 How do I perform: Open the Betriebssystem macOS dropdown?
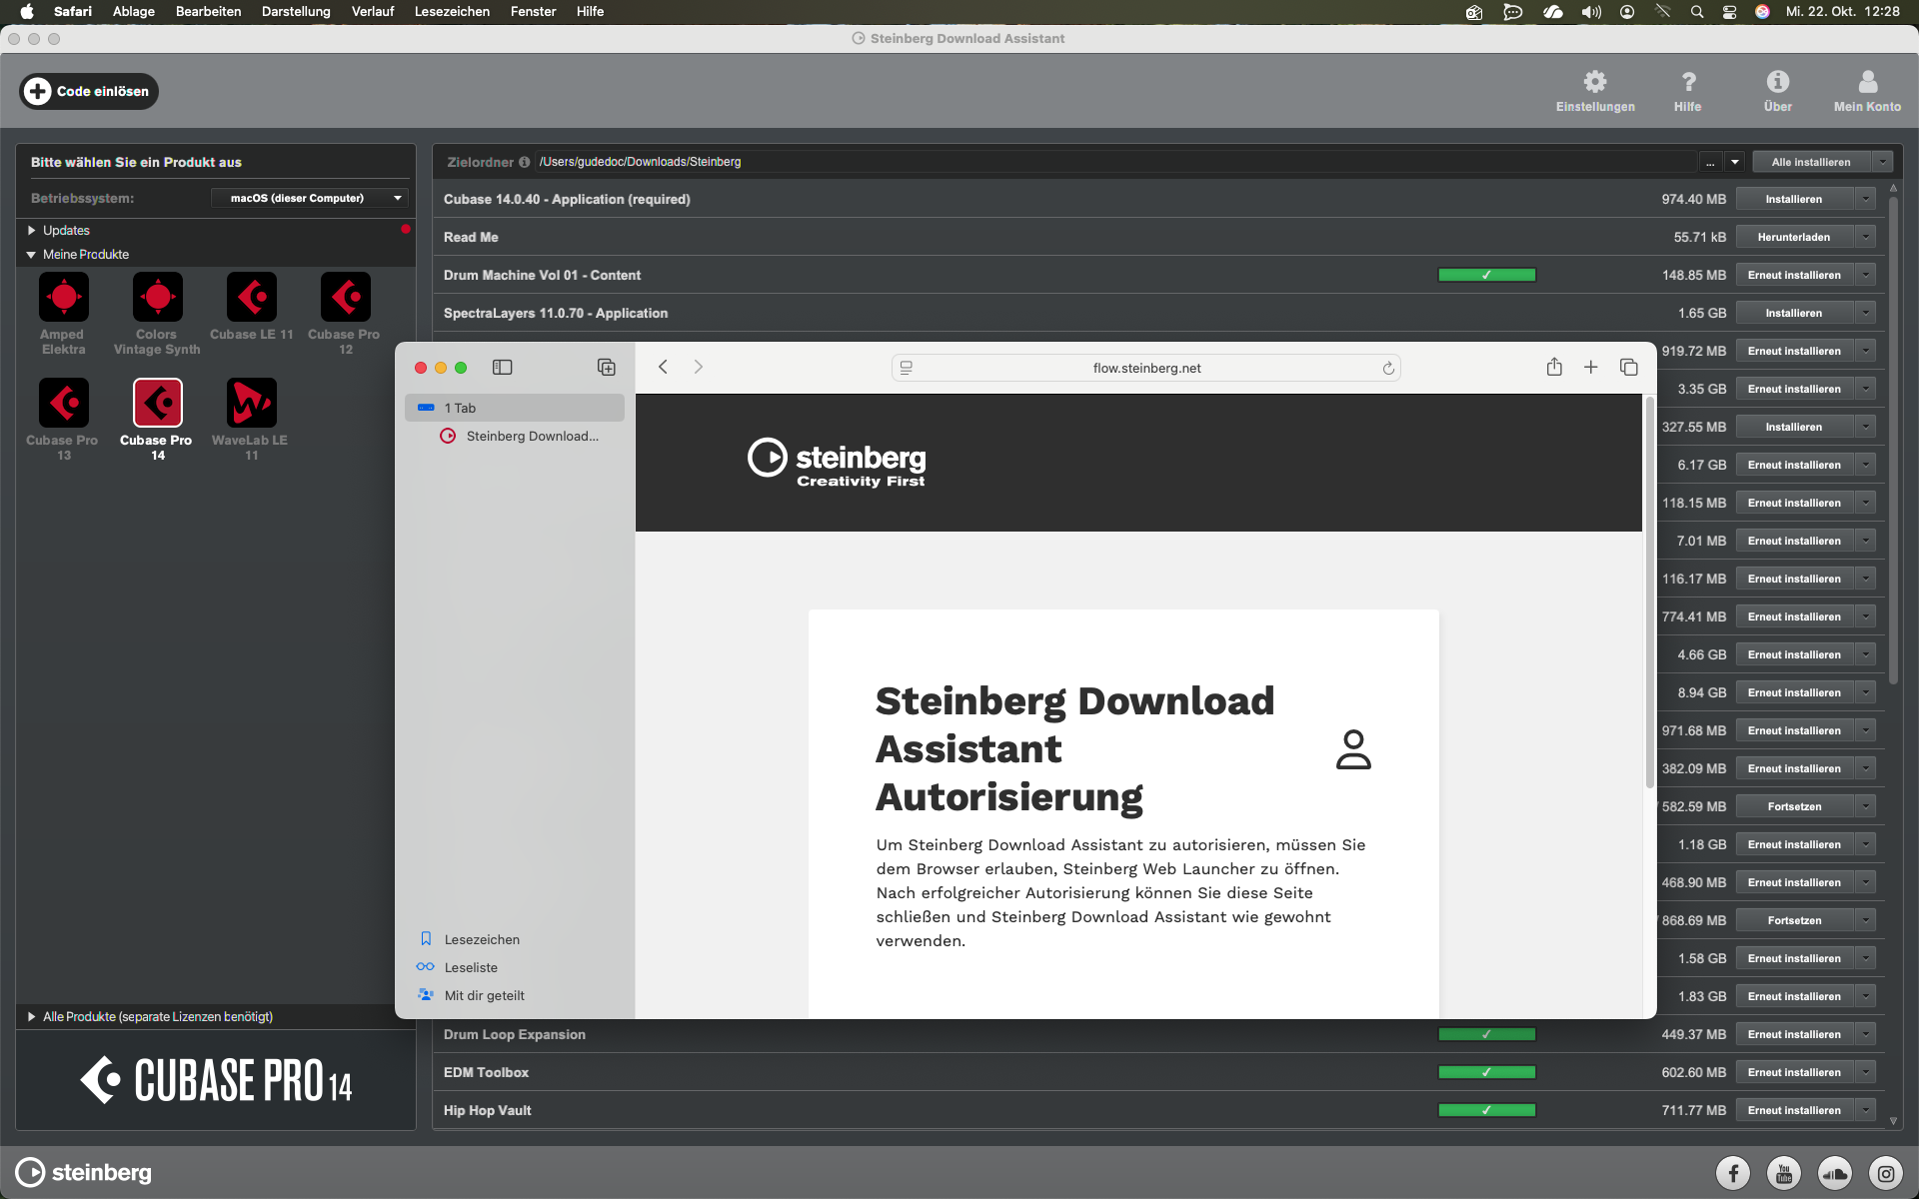(309, 198)
